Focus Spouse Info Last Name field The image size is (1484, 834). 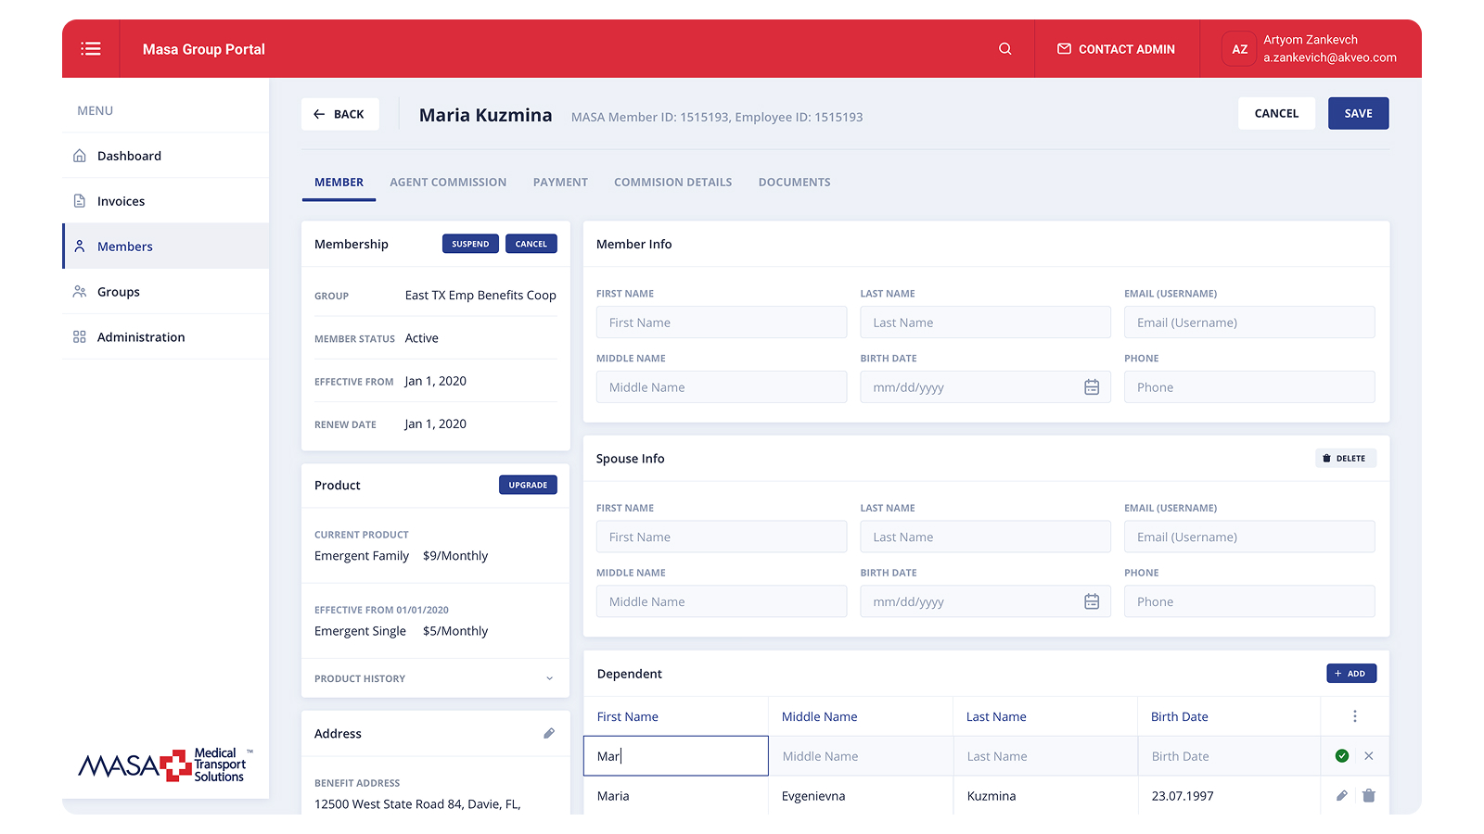(x=985, y=537)
